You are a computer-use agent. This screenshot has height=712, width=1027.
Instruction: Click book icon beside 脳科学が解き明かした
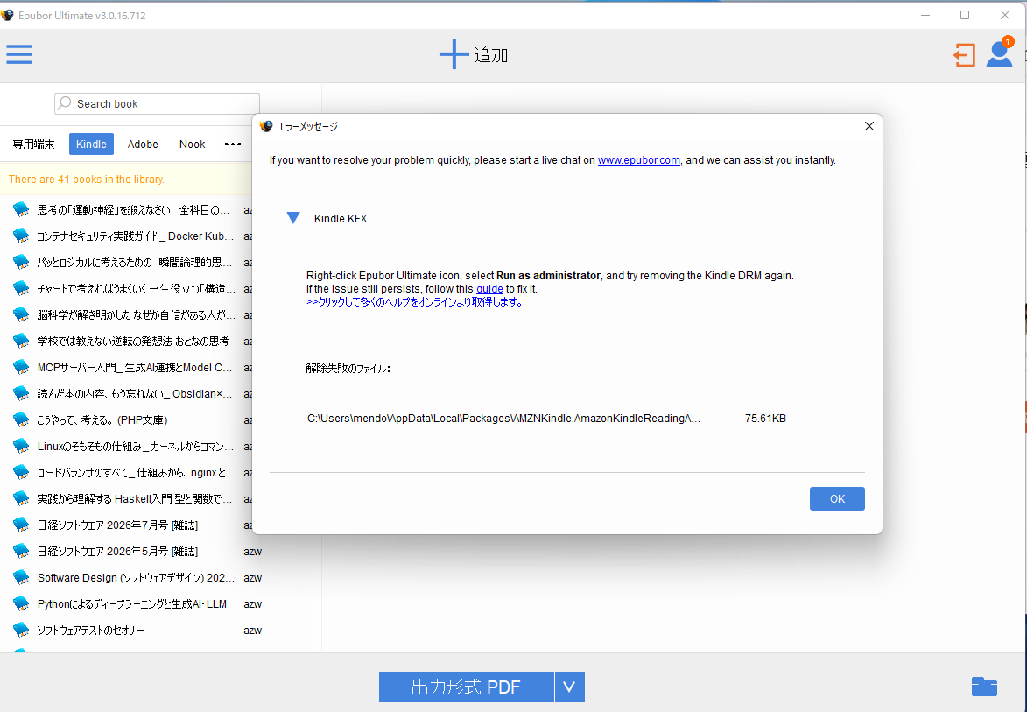[x=21, y=314]
